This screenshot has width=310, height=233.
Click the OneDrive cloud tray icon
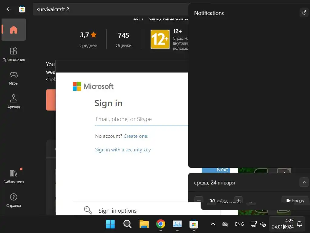point(225,224)
